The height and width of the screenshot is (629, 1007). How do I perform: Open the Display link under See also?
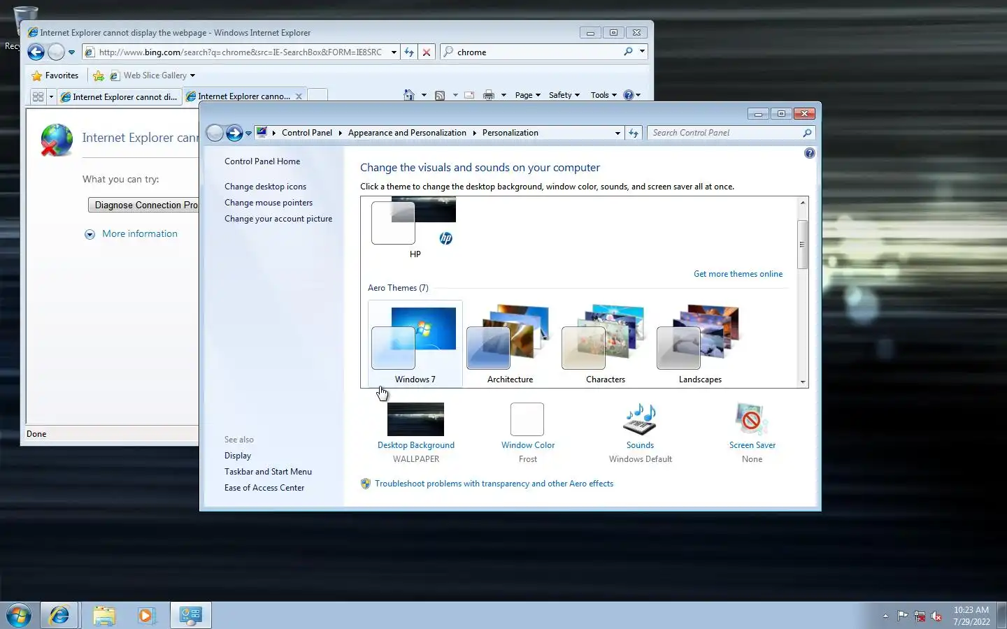click(238, 456)
